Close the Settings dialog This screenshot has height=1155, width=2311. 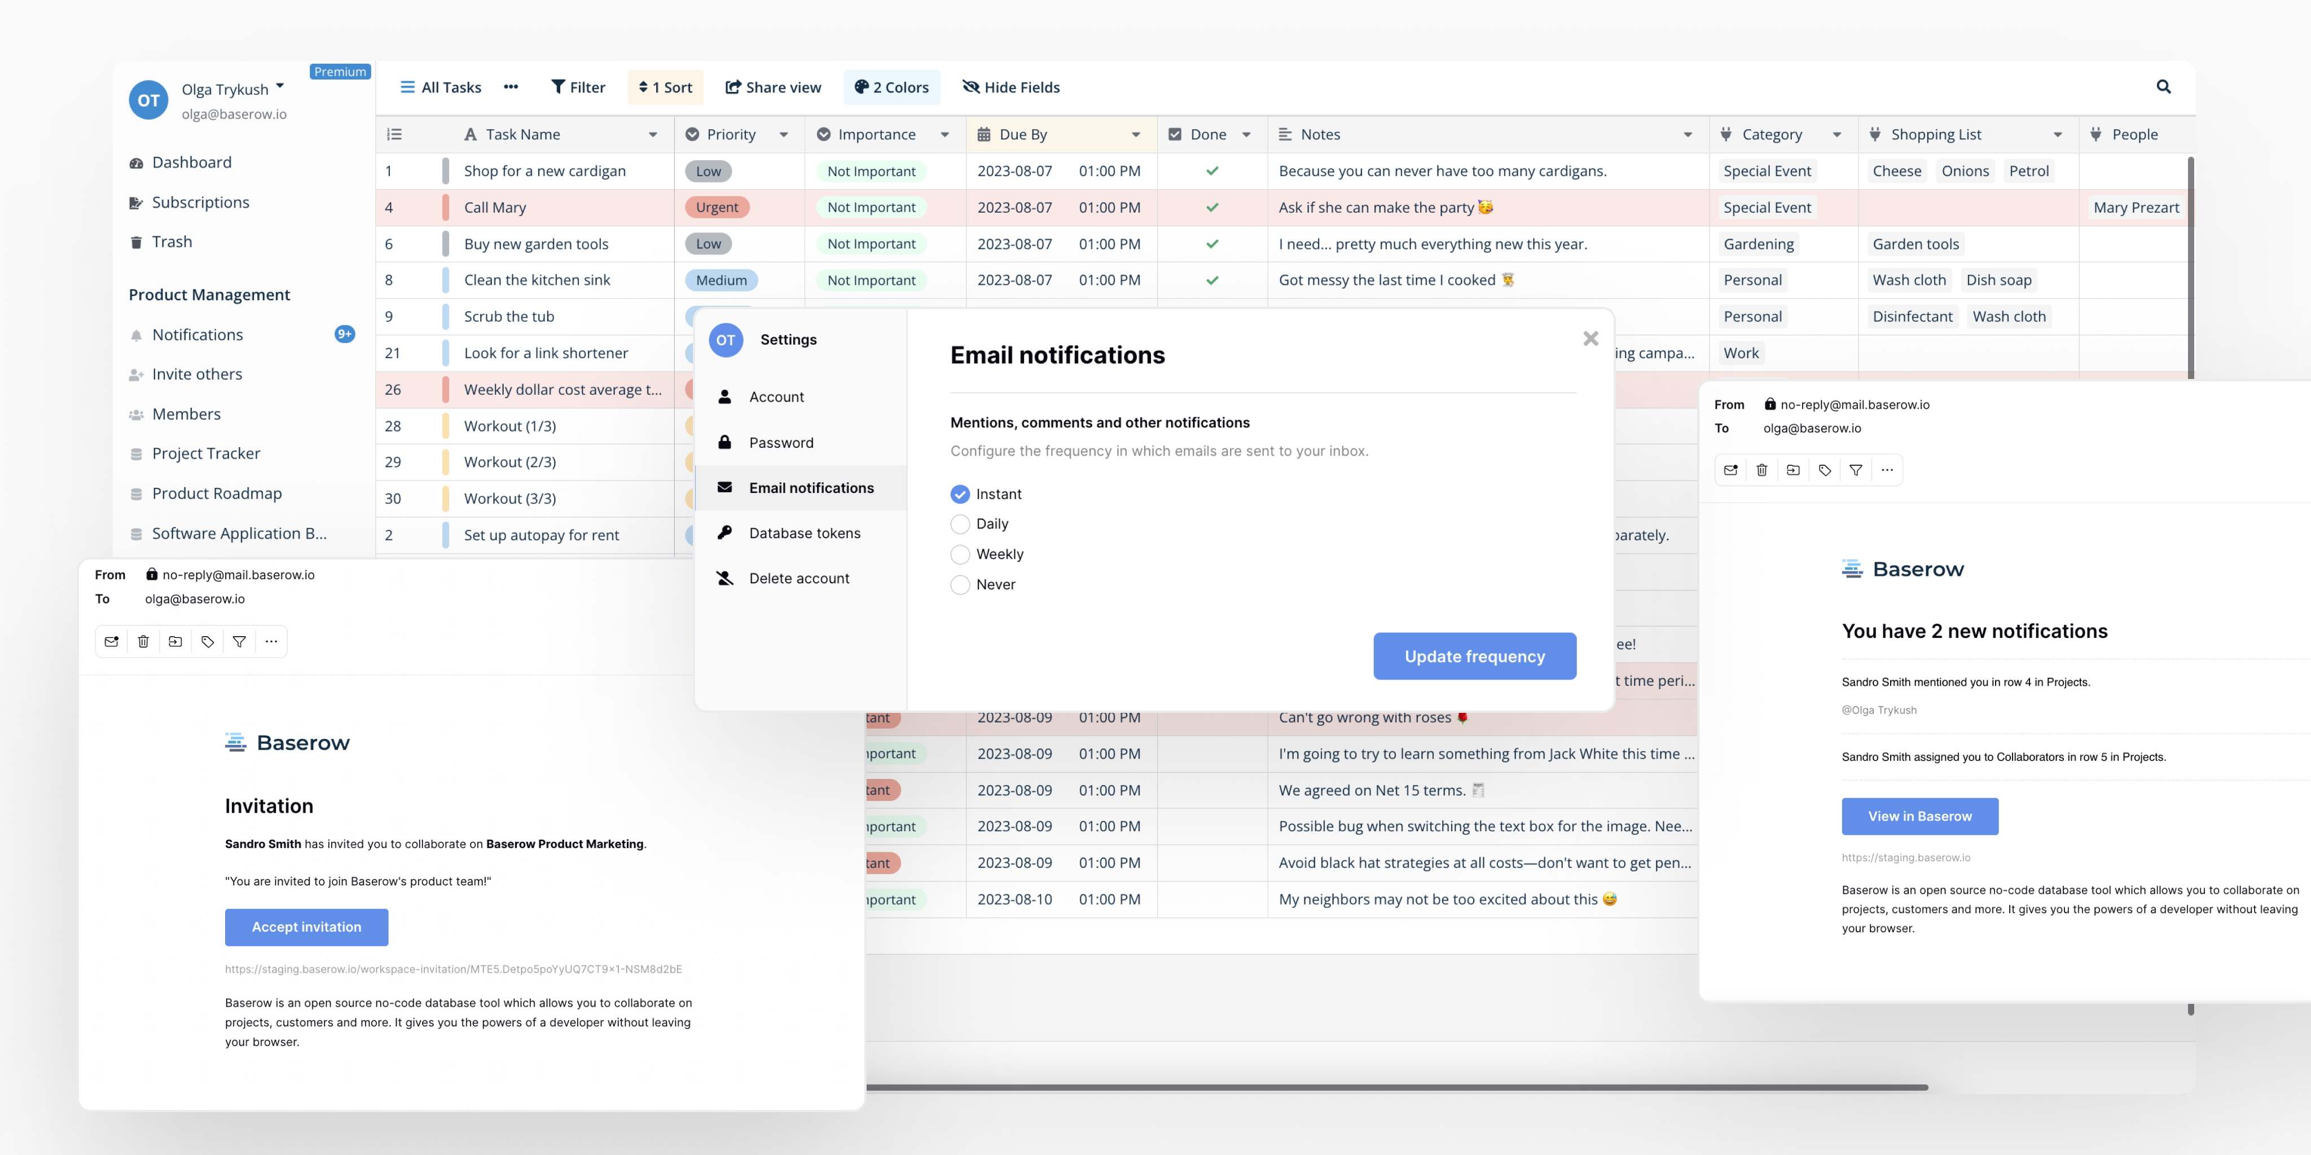coord(1591,338)
